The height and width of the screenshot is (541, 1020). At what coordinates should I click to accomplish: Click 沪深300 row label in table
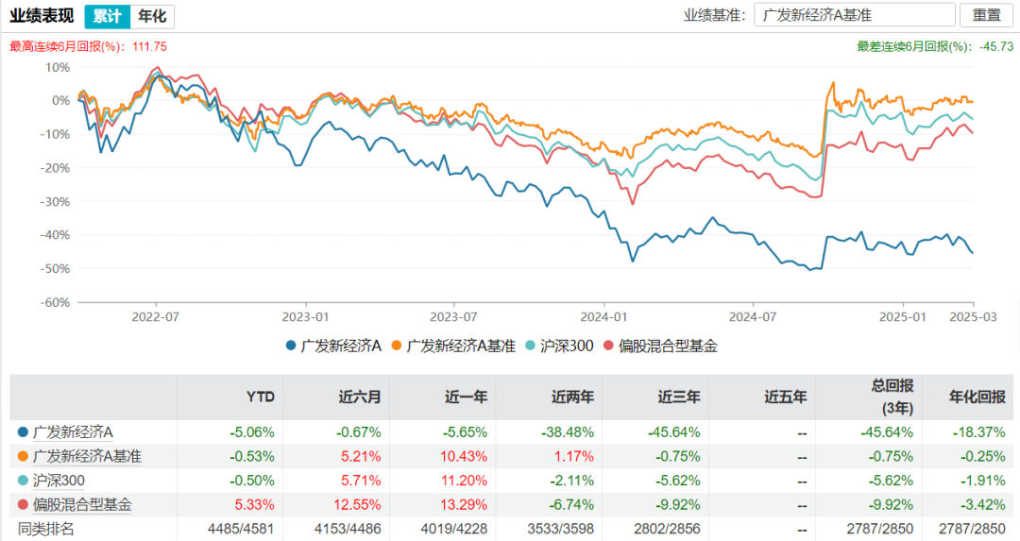pos(65,481)
